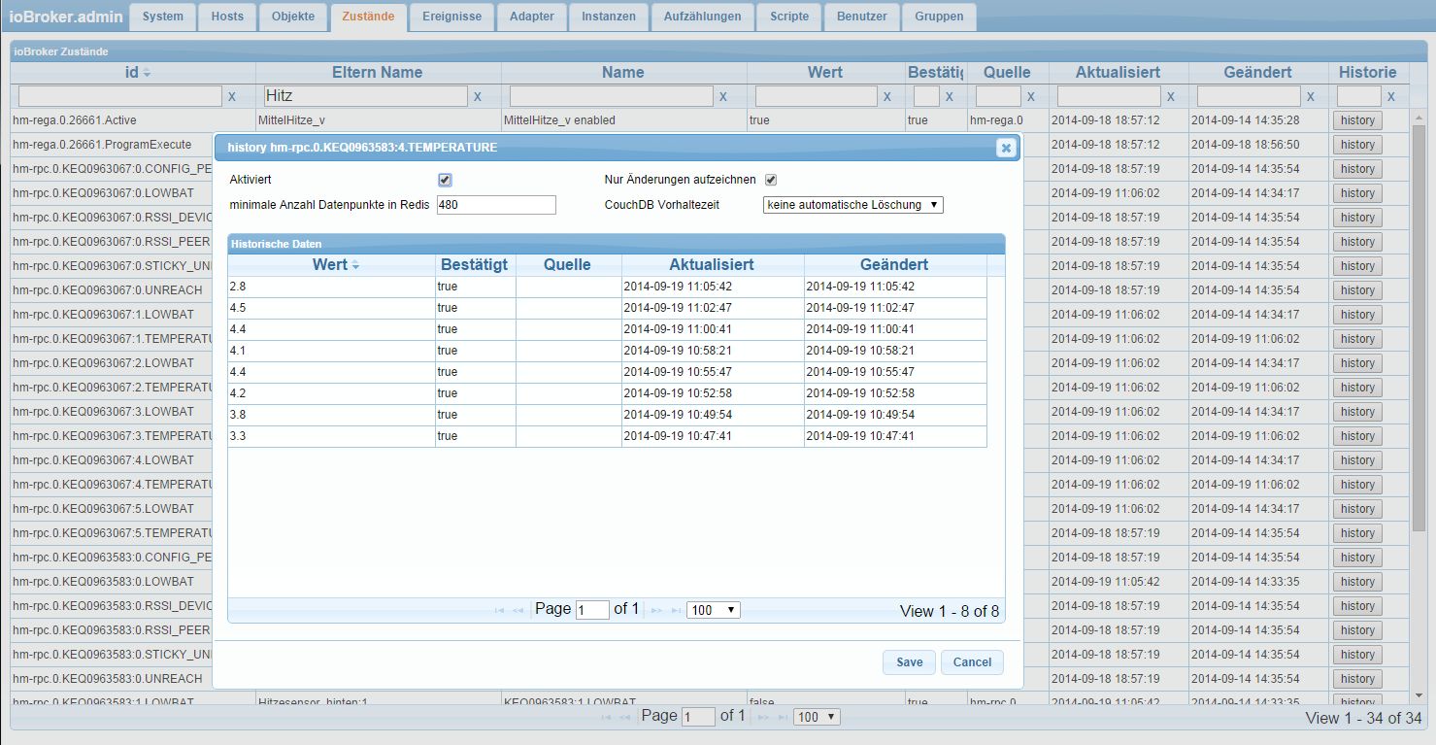Switch to the Hosts tab
This screenshot has height=745, width=1436.
coord(227,17)
